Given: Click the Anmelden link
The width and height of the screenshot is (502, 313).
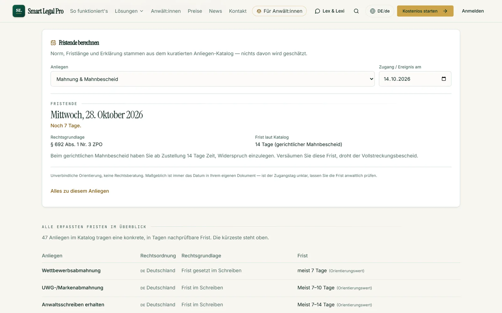Looking at the screenshot, I should pyautogui.click(x=473, y=11).
